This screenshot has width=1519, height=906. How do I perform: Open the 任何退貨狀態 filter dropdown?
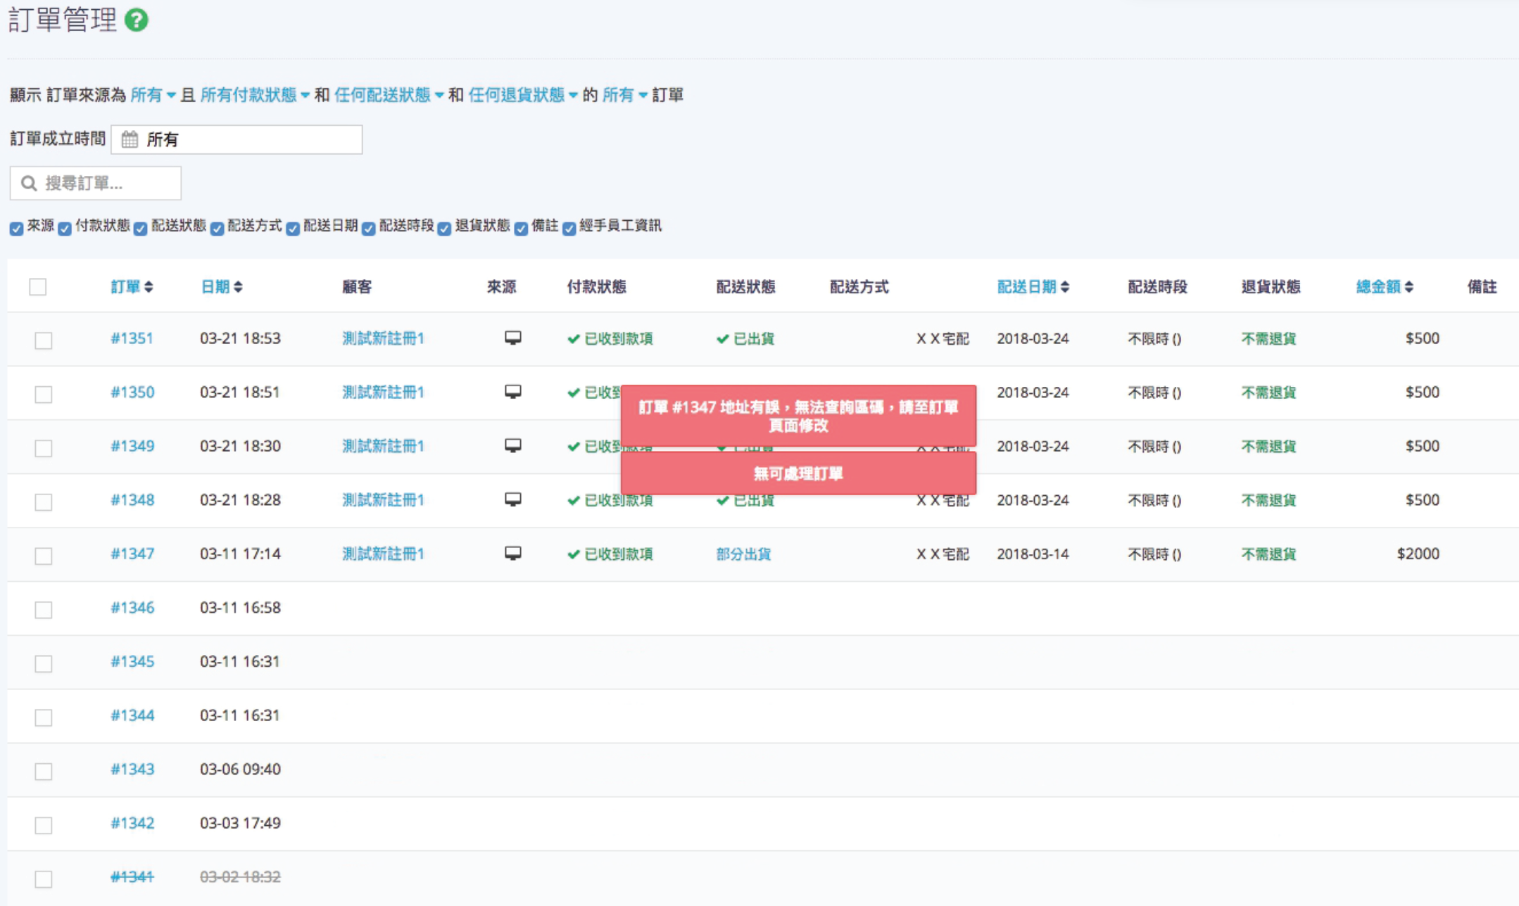pyautogui.click(x=523, y=95)
